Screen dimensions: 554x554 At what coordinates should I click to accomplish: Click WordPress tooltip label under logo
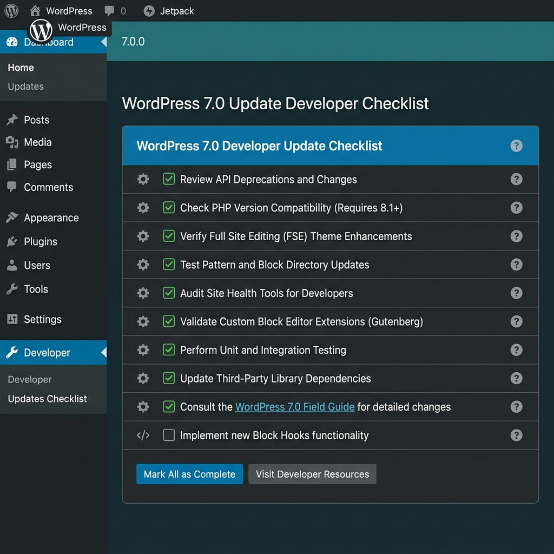[x=82, y=27]
